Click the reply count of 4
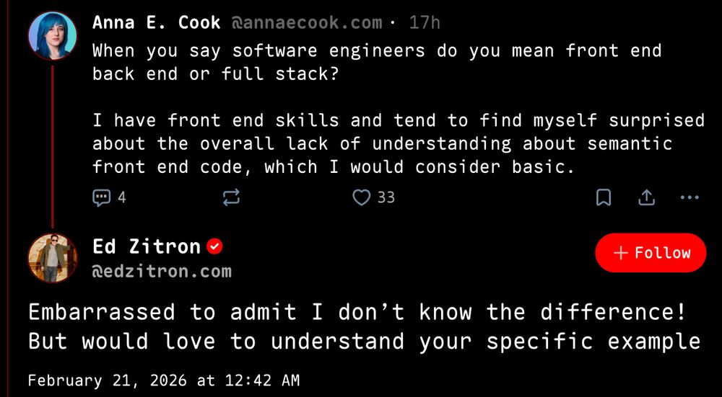The image size is (722, 397). pos(121,197)
